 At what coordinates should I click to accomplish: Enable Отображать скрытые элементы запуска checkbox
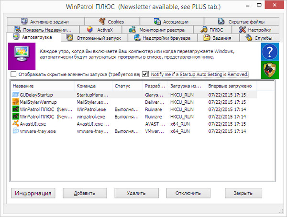(13, 74)
